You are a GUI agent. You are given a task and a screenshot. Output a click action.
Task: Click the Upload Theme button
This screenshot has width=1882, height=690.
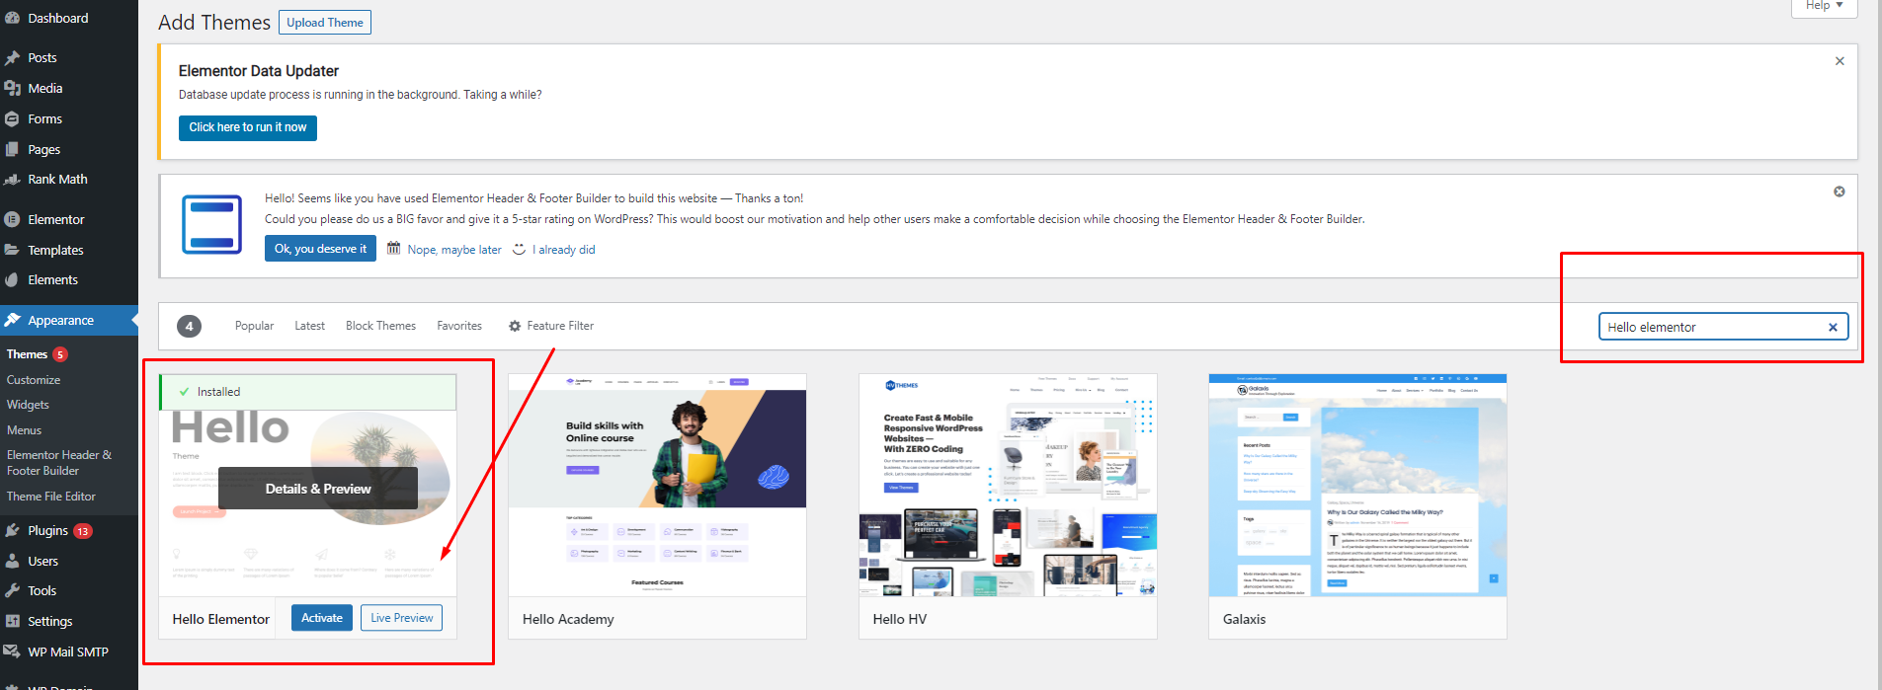click(x=325, y=23)
